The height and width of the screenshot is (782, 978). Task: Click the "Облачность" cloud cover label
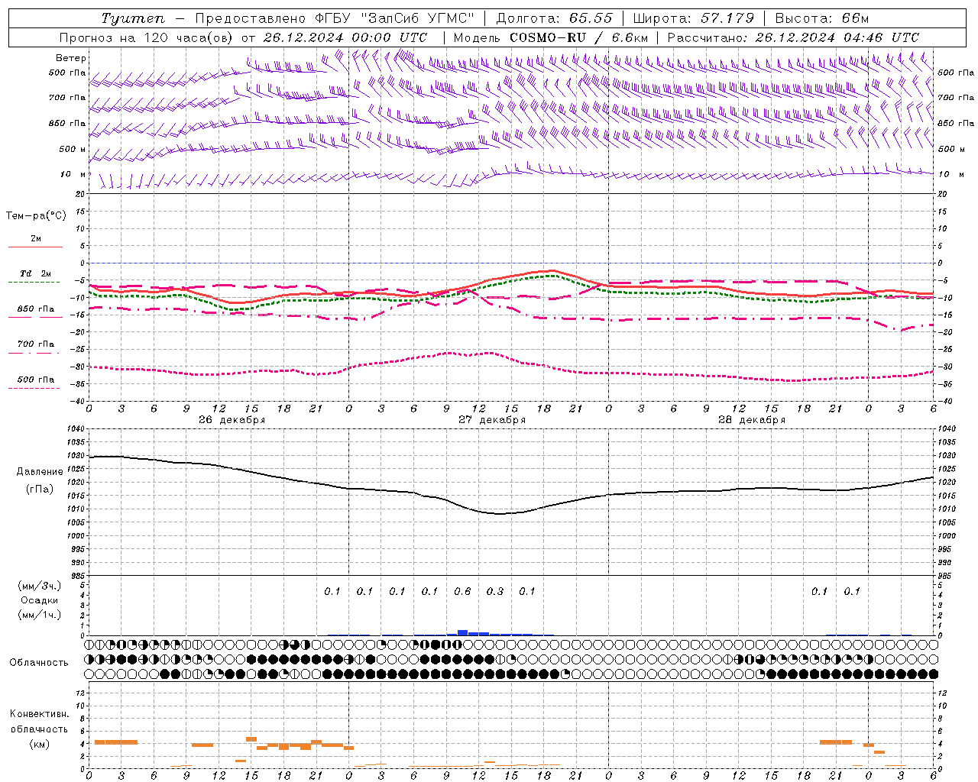tap(39, 662)
